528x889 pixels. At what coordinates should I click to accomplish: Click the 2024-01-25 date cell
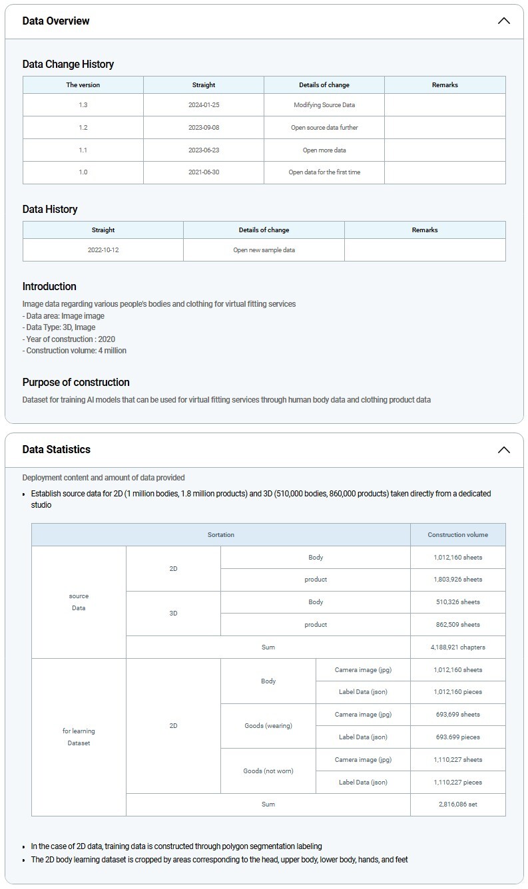(204, 105)
